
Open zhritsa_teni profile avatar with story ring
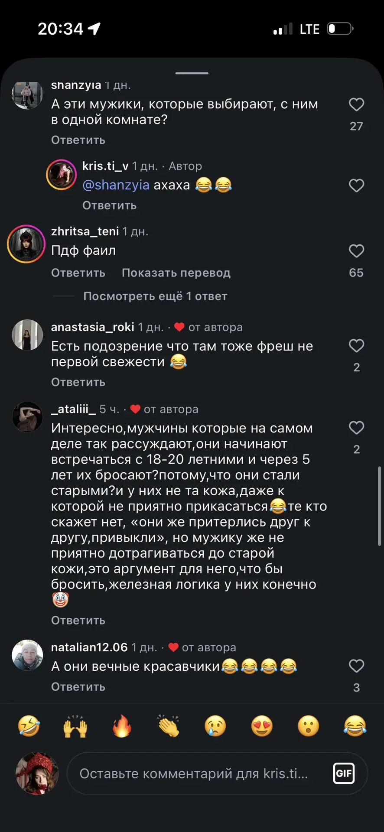point(26,244)
